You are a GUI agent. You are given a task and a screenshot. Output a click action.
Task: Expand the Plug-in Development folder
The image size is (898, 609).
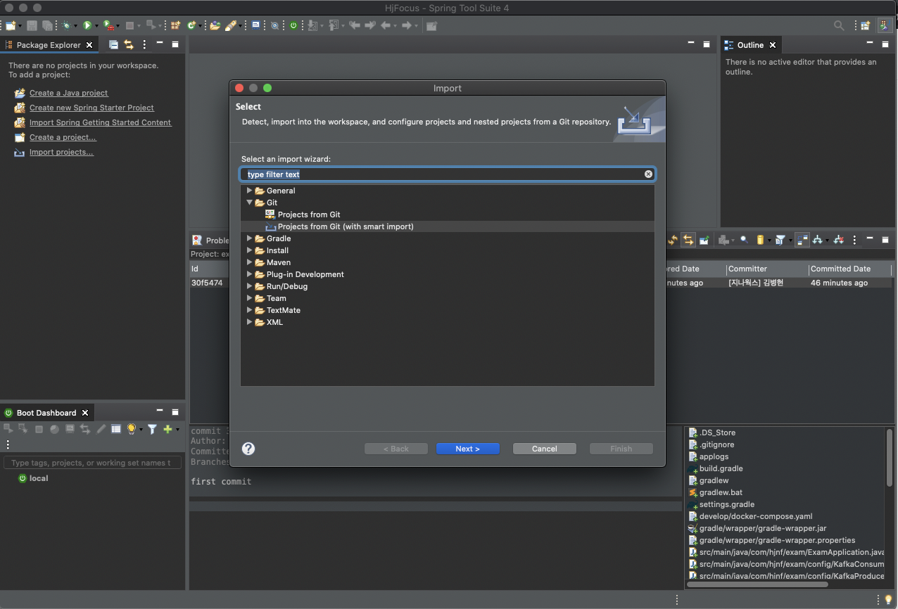249,274
